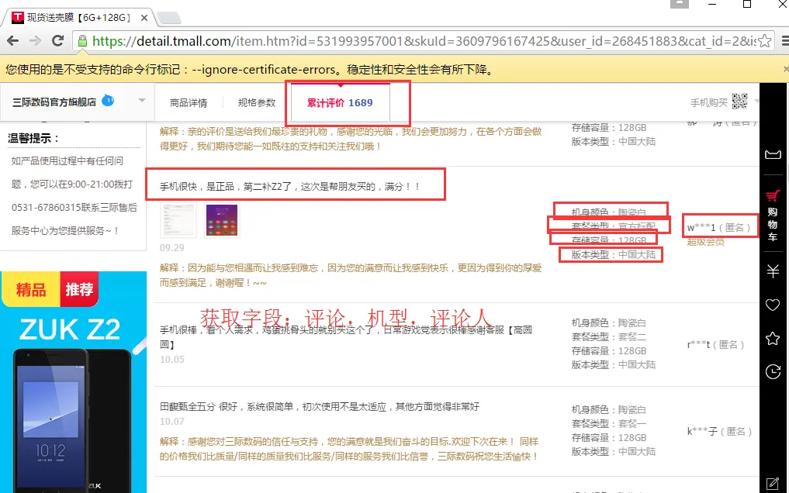This screenshot has width=789, height=493.
Task: Open the heart favorites icon in sidebar
Action: pos(773,305)
